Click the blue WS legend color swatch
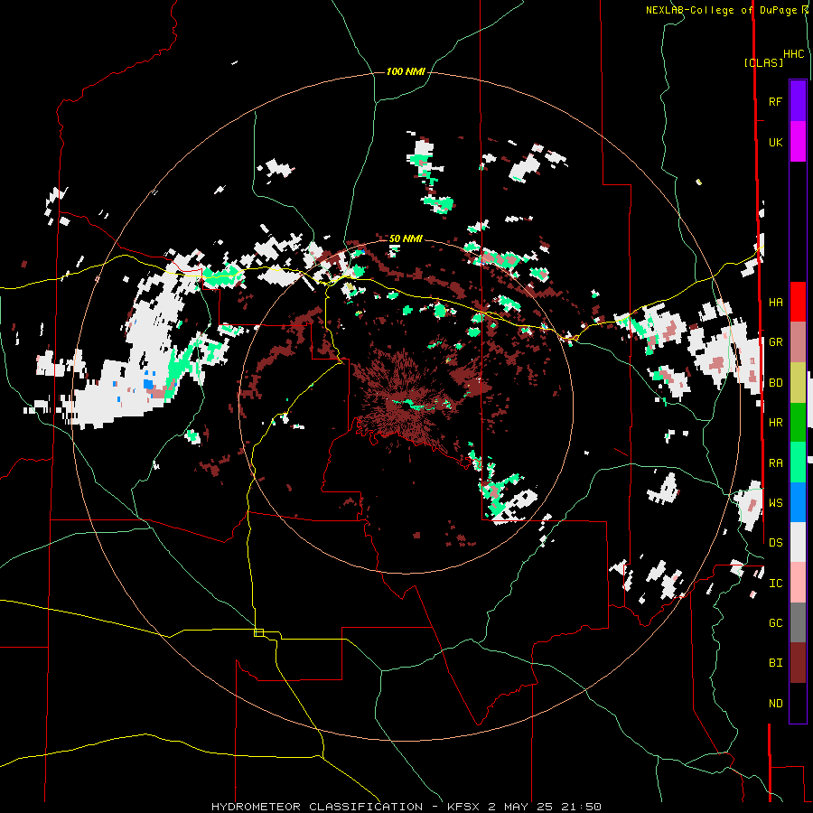 (x=798, y=502)
